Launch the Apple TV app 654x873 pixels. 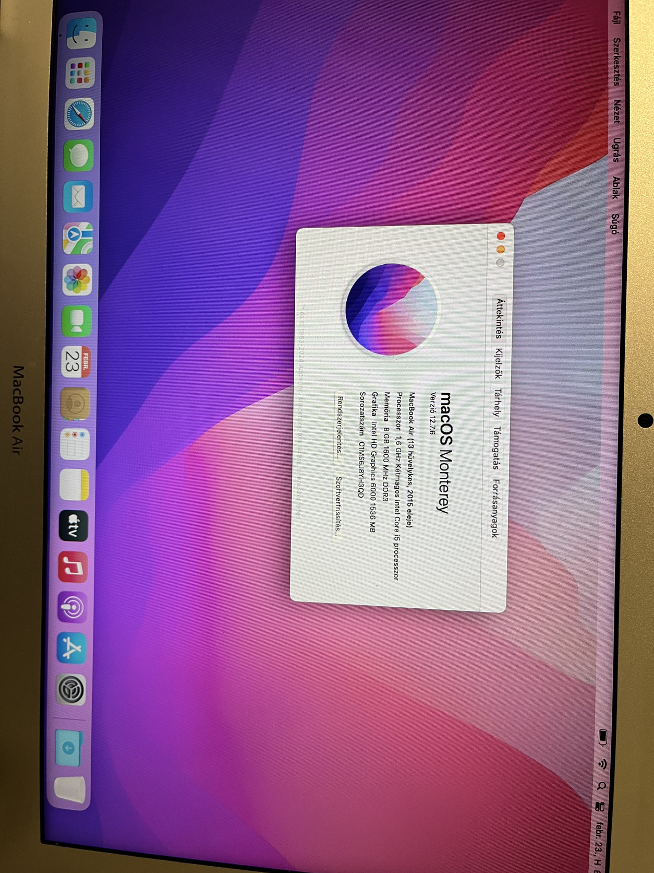point(74,526)
